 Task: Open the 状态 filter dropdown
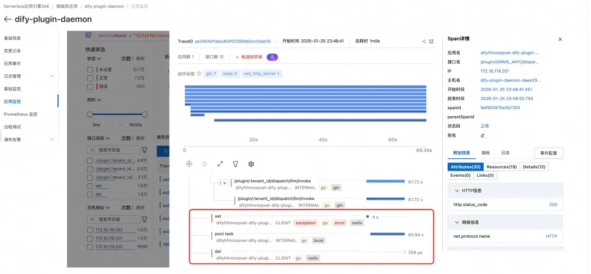(94, 58)
